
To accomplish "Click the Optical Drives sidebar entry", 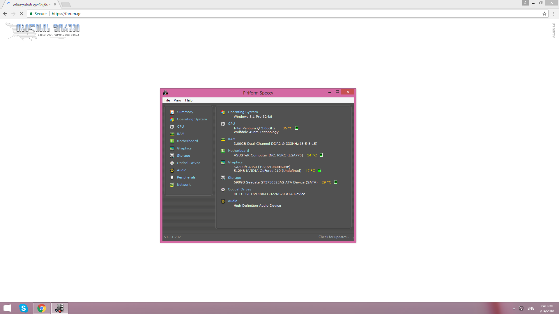I will pyautogui.click(x=188, y=163).
